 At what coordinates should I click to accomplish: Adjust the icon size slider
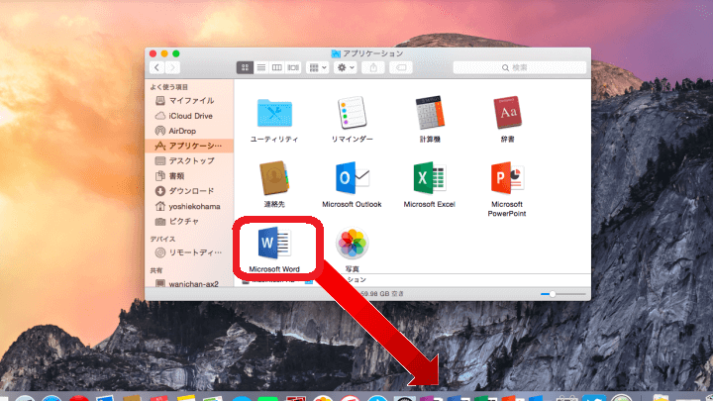[552, 294]
